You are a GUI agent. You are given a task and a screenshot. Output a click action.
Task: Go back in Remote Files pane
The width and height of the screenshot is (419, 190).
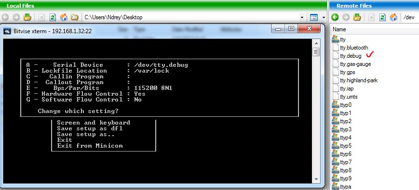point(335,17)
